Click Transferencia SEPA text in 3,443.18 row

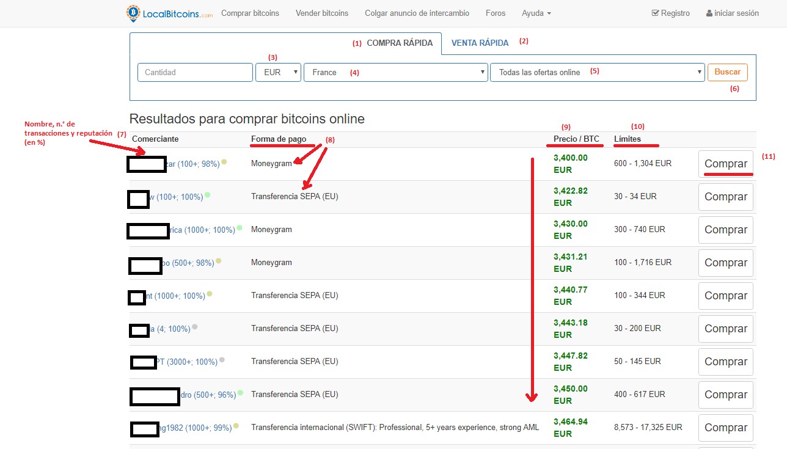(x=295, y=329)
